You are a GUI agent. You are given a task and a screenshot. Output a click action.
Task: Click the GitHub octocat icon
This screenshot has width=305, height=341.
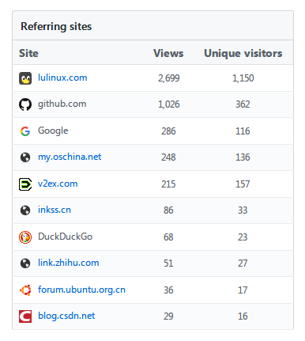point(25,104)
